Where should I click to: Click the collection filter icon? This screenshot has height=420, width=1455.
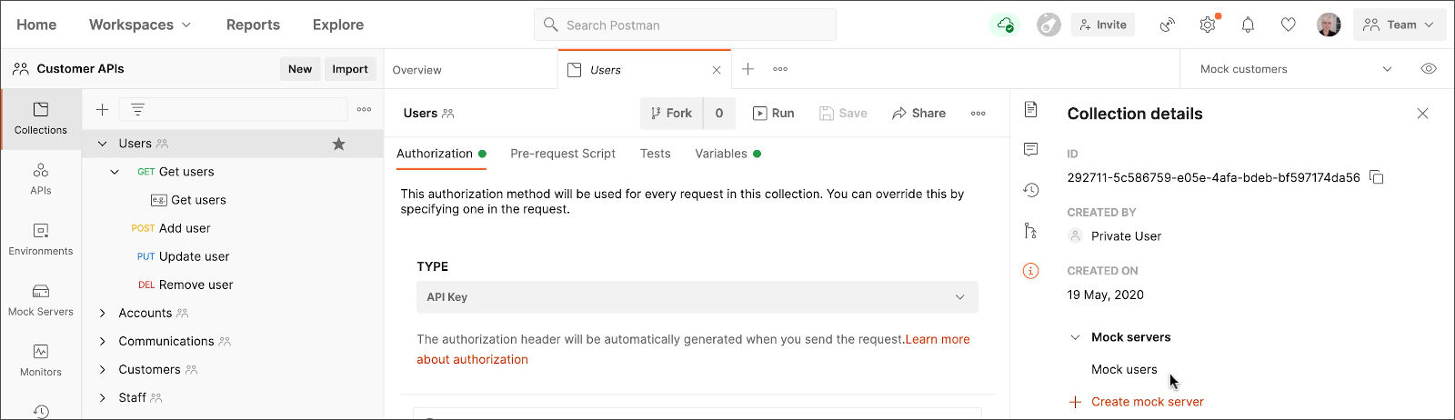tap(137, 109)
